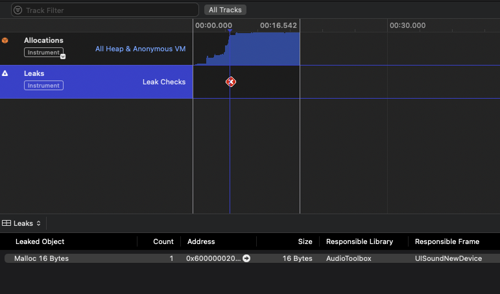Click All Heap & Anonymous VM label

[140, 49]
